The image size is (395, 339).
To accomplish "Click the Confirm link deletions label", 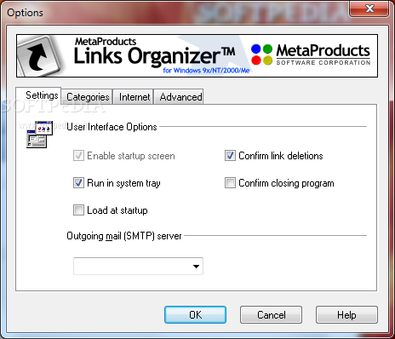I will click(281, 156).
